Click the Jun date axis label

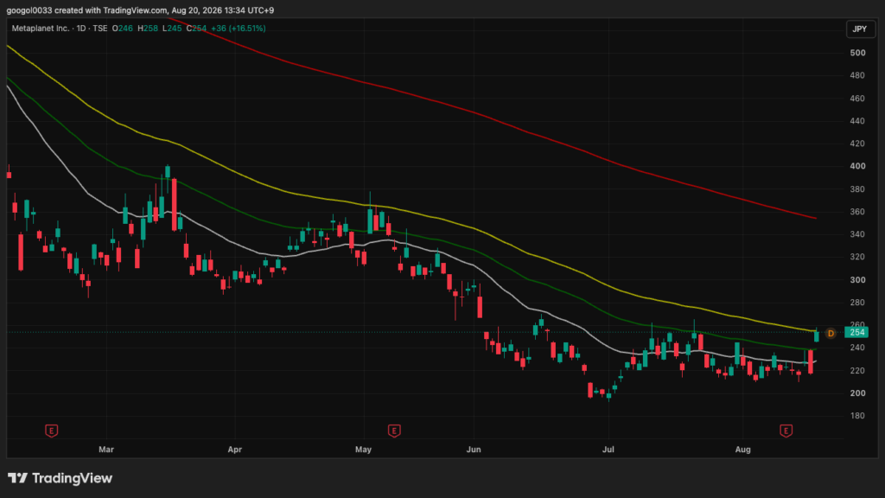(474, 450)
